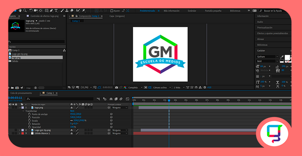This screenshot has width=302, height=156.
Task: Select the Pen tool
Action: point(51,11)
